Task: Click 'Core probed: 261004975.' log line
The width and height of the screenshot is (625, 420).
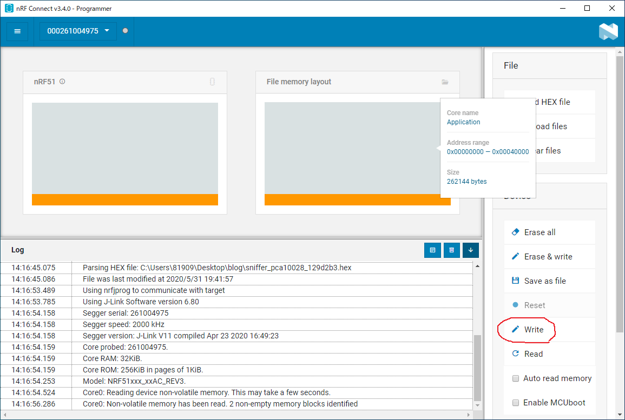Action: [125, 347]
